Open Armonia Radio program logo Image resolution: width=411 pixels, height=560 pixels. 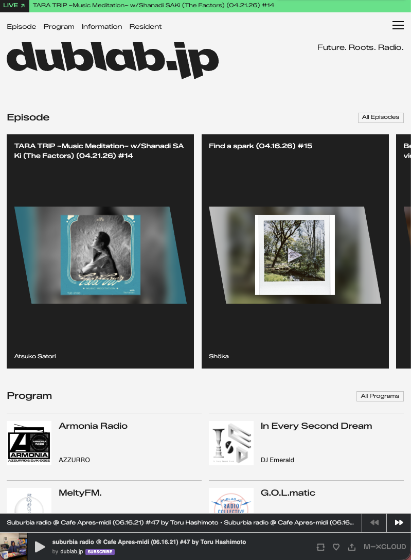click(29, 443)
